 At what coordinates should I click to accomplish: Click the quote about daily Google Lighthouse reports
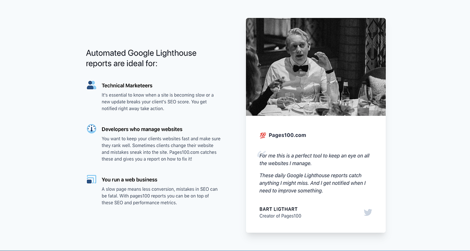tap(313, 183)
